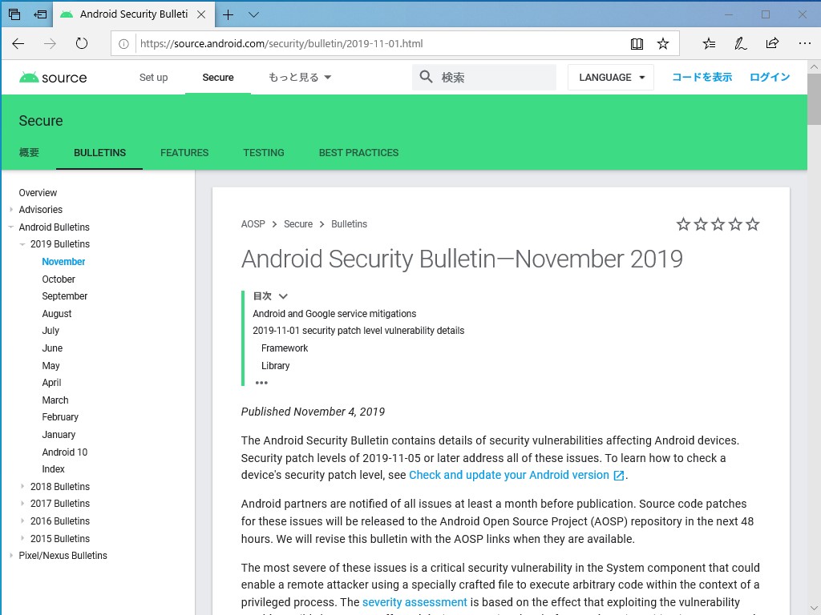Expand the 2018 Bulletins group
This screenshot has height=615, width=821.
tap(22, 486)
